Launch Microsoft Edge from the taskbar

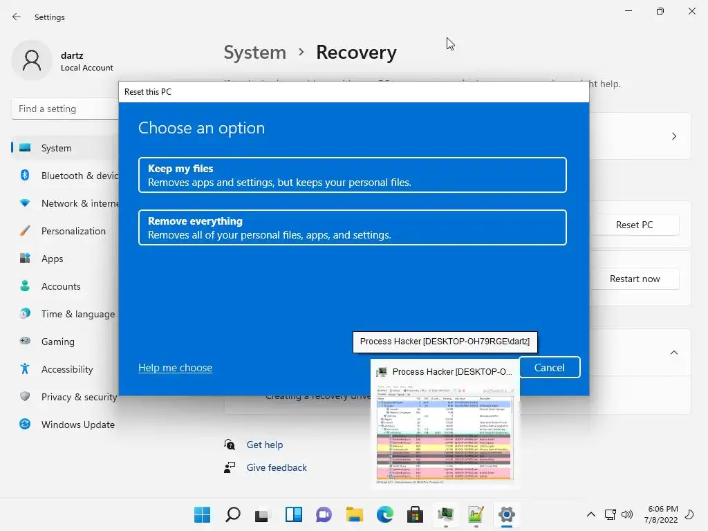[x=384, y=514]
